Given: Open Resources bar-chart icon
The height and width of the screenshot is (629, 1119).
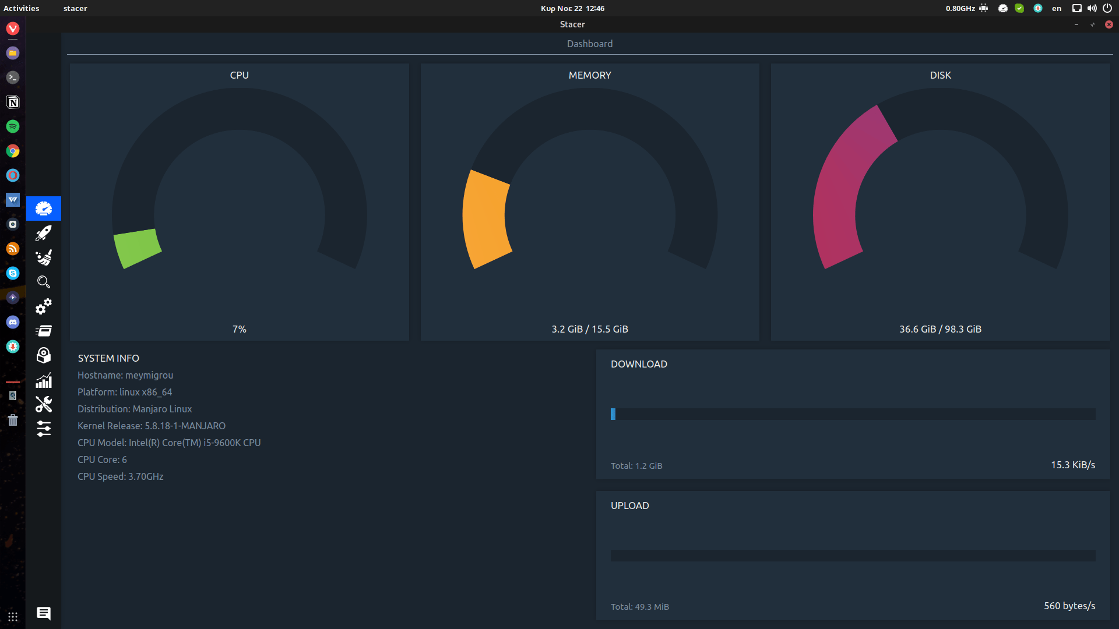Looking at the screenshot, I should tap(44, 380).
